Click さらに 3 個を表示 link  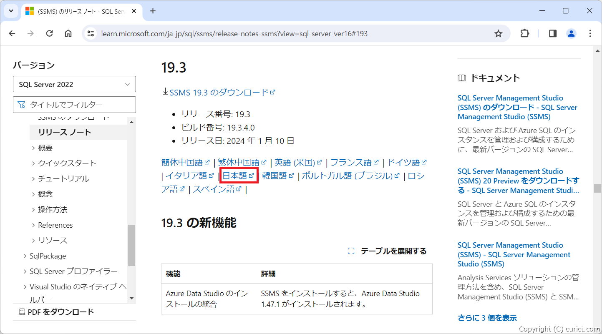(487, 318)
